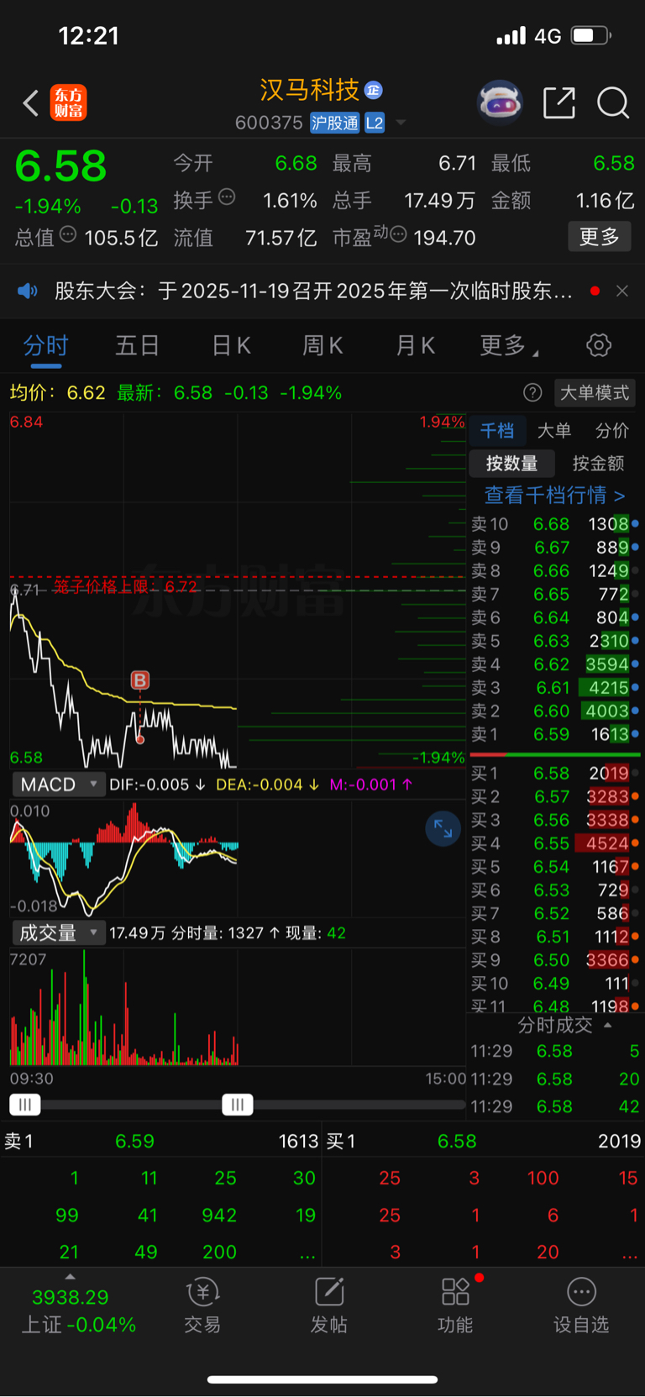
Task: Choose 按金额 display option
Action: pyautogui.click(x=598, y=463)
